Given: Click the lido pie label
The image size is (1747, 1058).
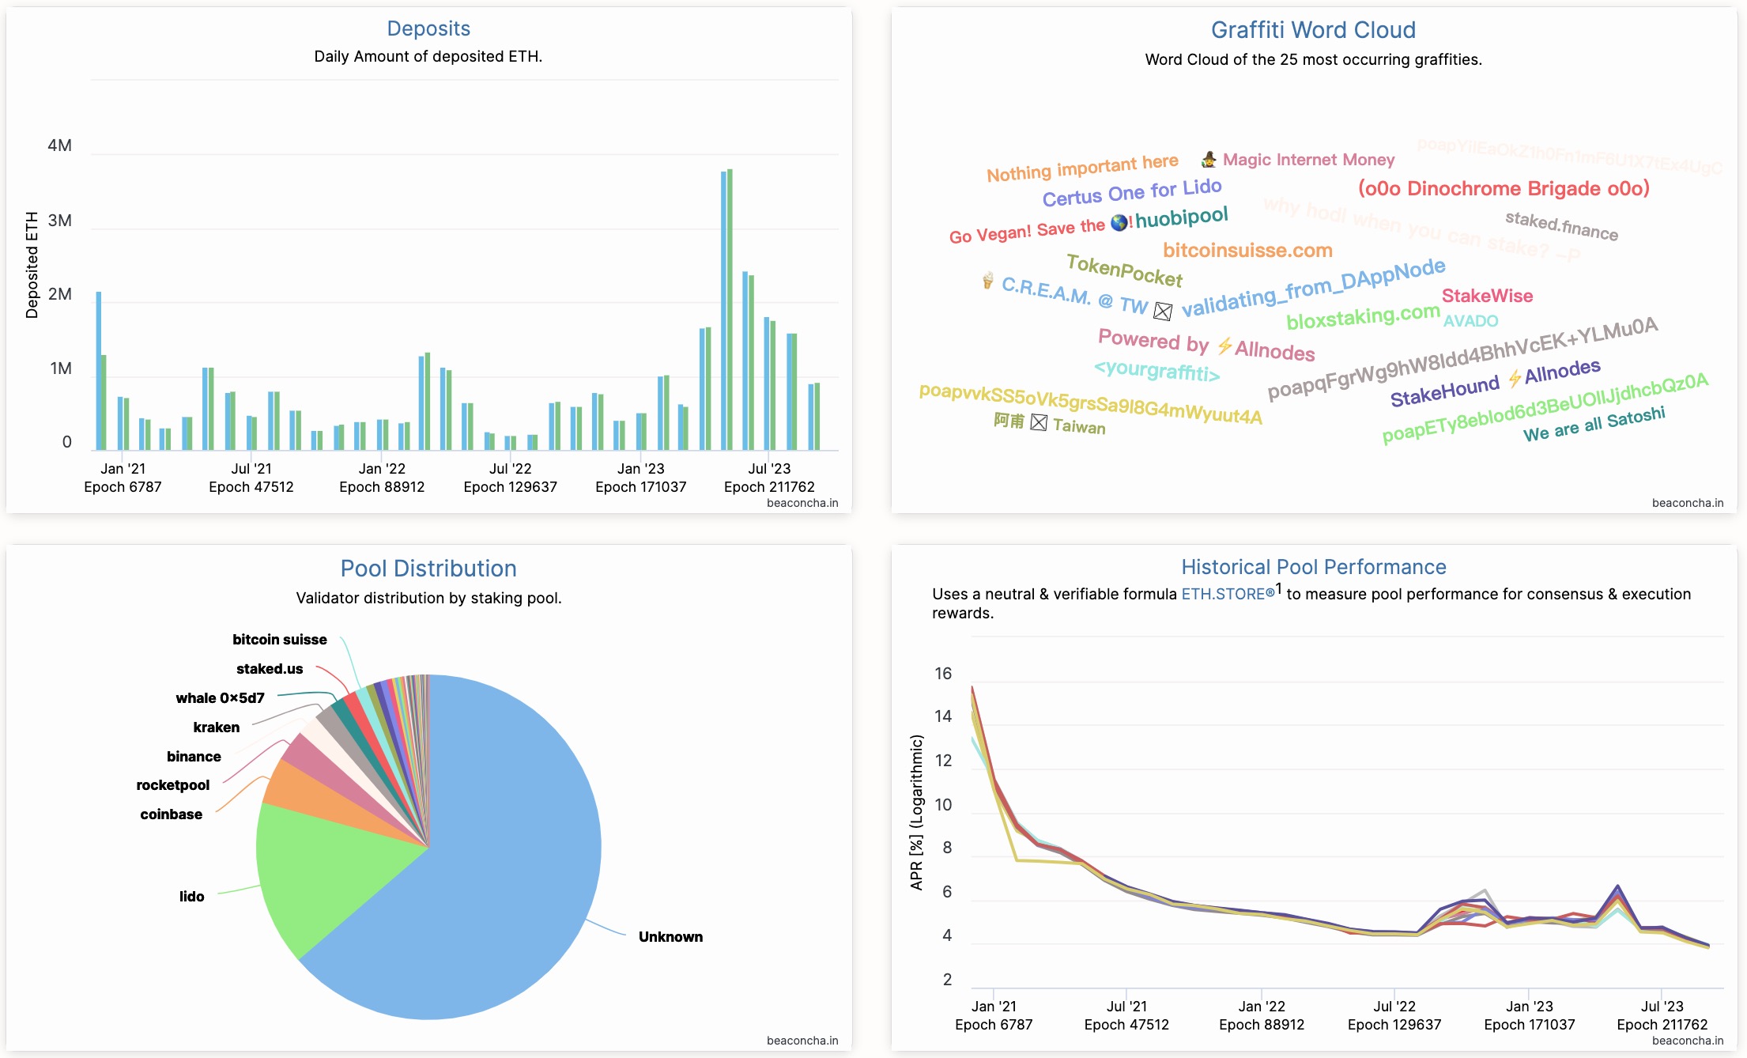Looking at the screenshot, I should point(191,896).
